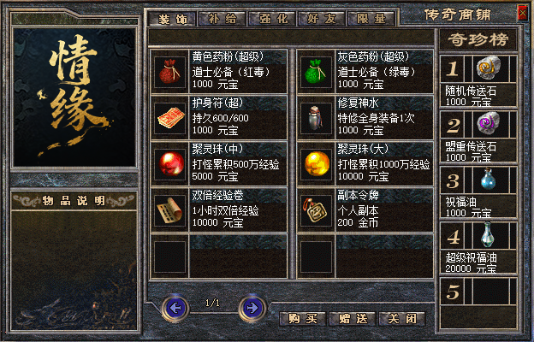Go to previous page with left arrow
Image resolution: width=534 pixels, height=342 pixels.
click(175, 309)
